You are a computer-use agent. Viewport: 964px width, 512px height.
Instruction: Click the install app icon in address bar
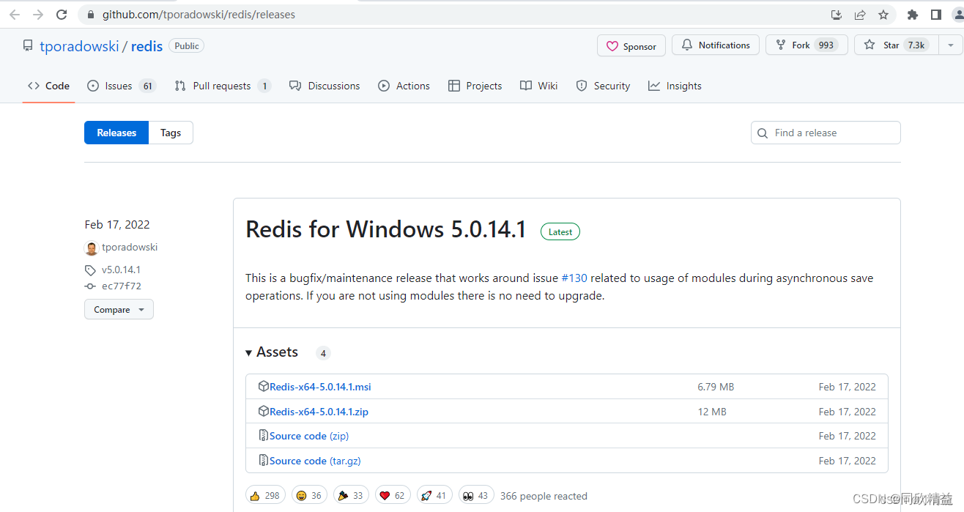coord(837,15)
